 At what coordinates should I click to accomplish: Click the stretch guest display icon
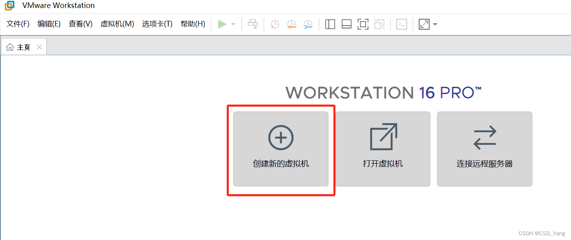pyautogui.click(x=424, y=24)
